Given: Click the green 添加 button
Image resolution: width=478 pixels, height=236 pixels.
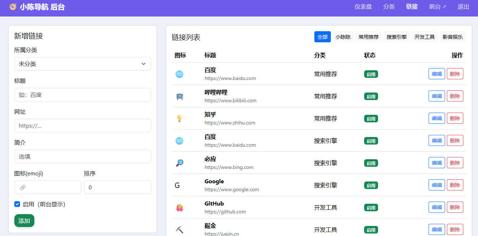Looking at the screenshot, I should [x=24, y=221].
